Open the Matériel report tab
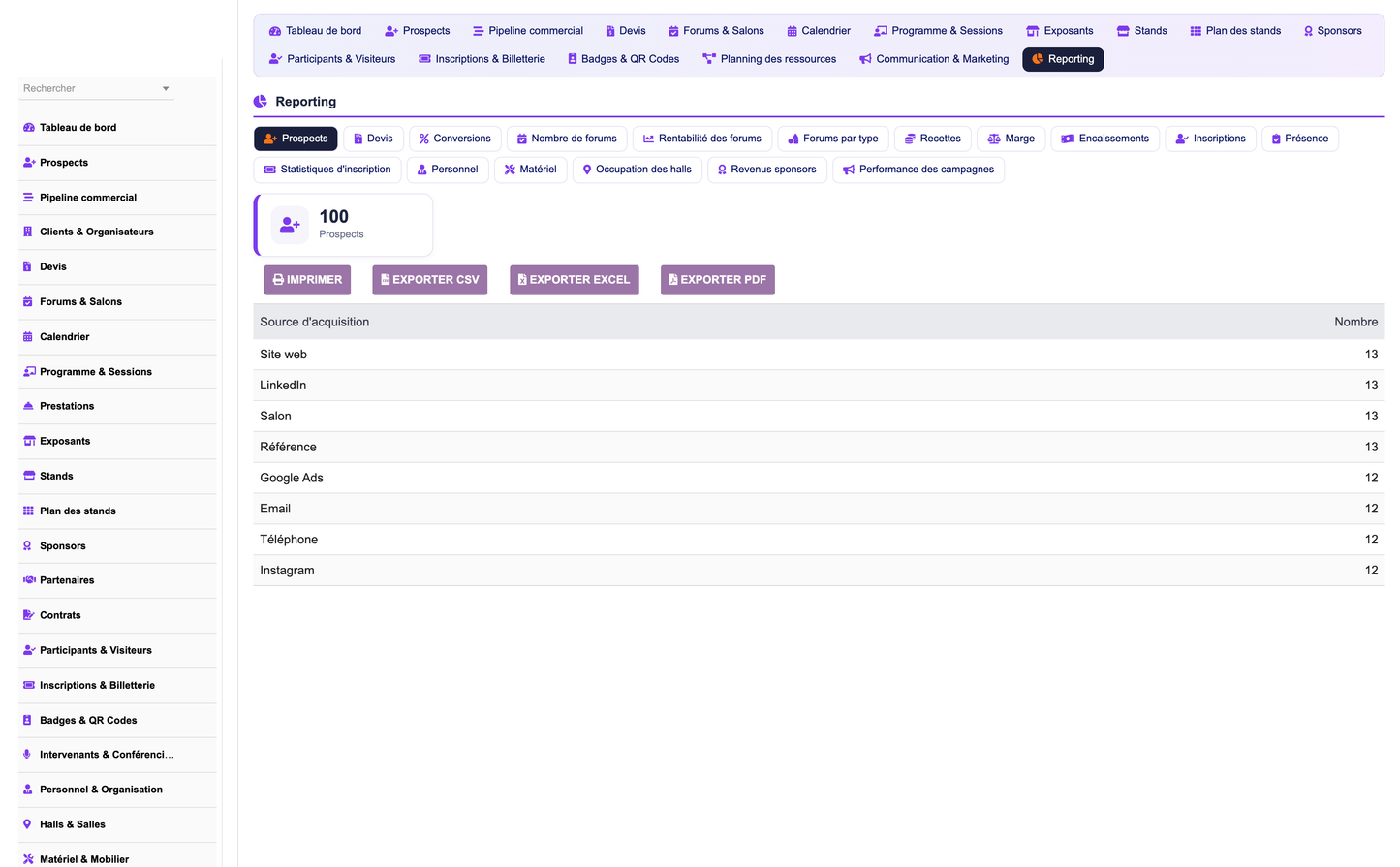 pos(531,170)
